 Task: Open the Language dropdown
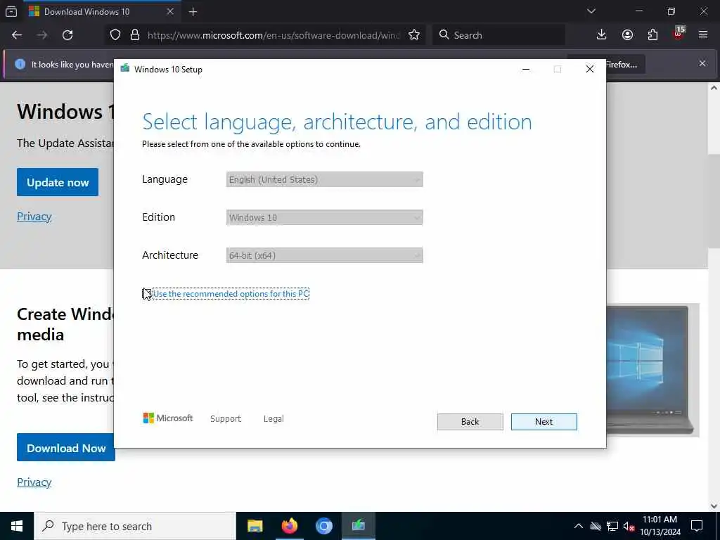pyautogui.click(x=325, y=179)
